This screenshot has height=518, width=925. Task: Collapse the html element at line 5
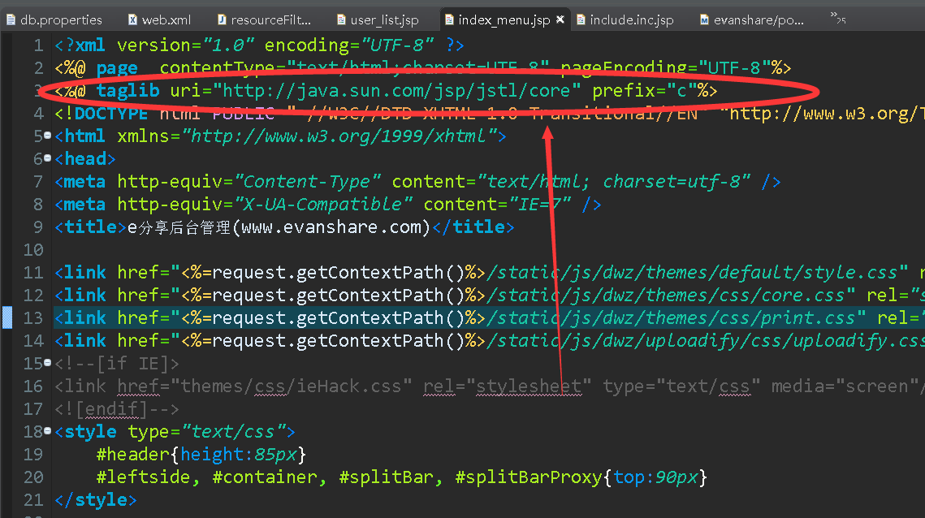(x=48, y=136)
